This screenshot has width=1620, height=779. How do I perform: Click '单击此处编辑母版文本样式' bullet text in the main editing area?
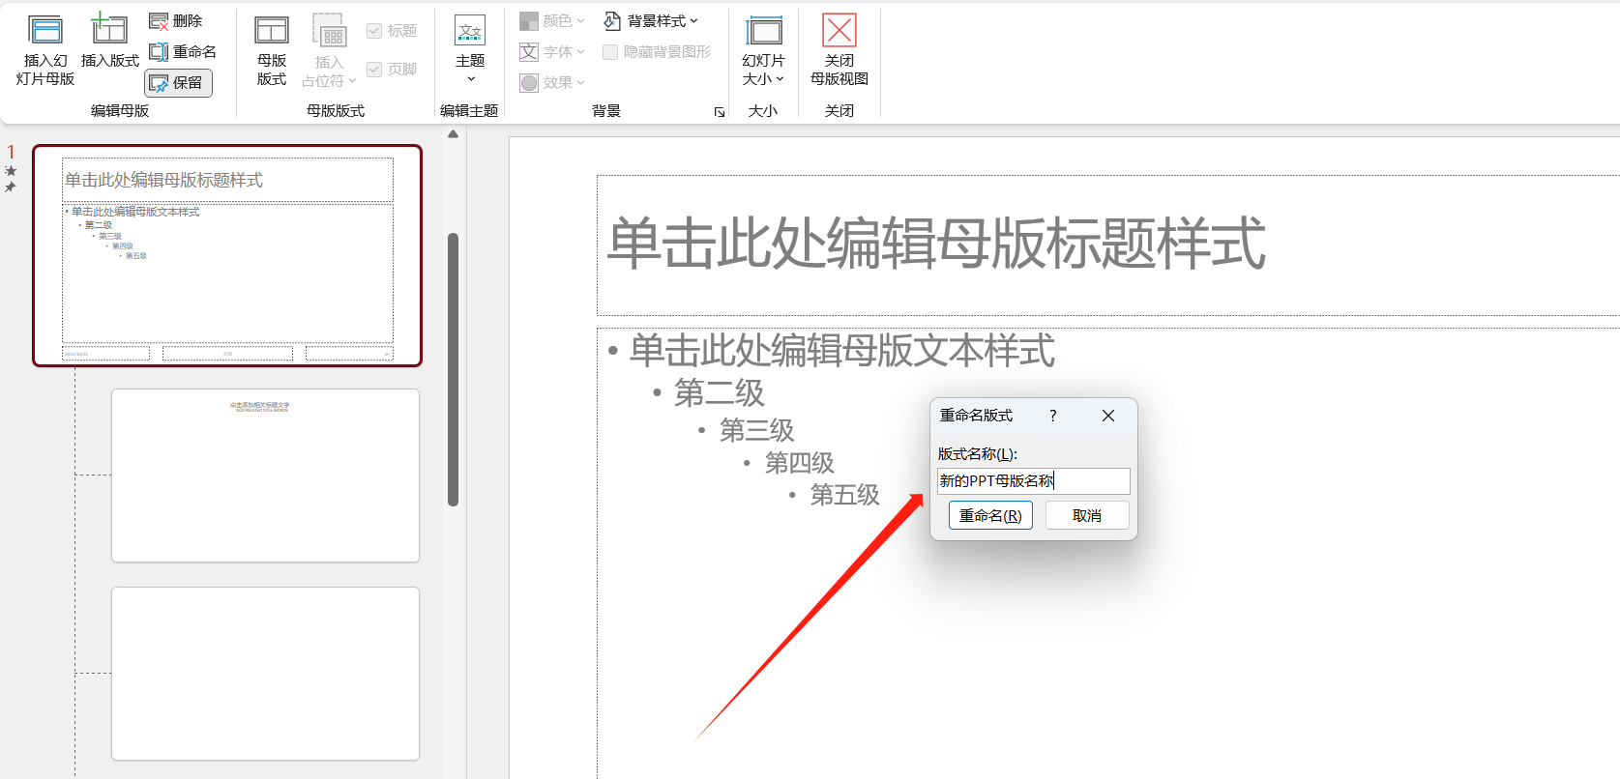point(841,351)
